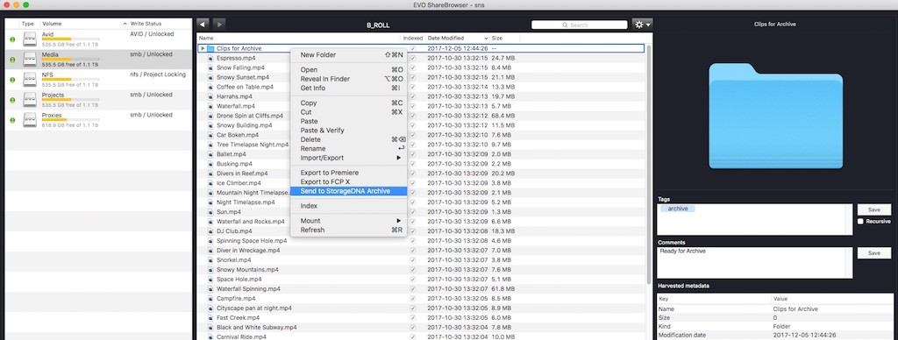
Task: Expand the Clips for Archive folder
Action: click(x=203, y=49)
